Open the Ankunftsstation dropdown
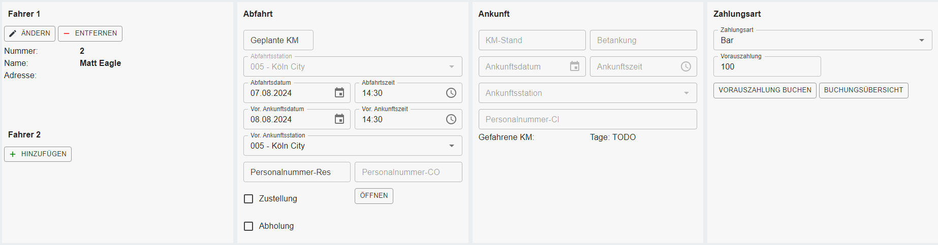938x245 pixels. click(x=686, y=93)
